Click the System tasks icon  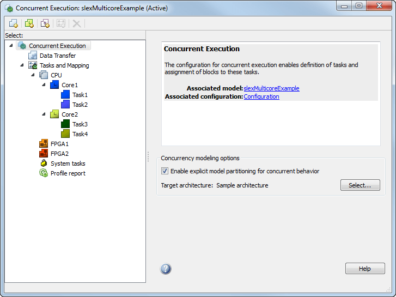tap(44, 163)
